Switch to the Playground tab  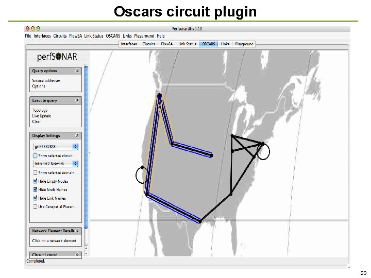[x=244, y=44]
